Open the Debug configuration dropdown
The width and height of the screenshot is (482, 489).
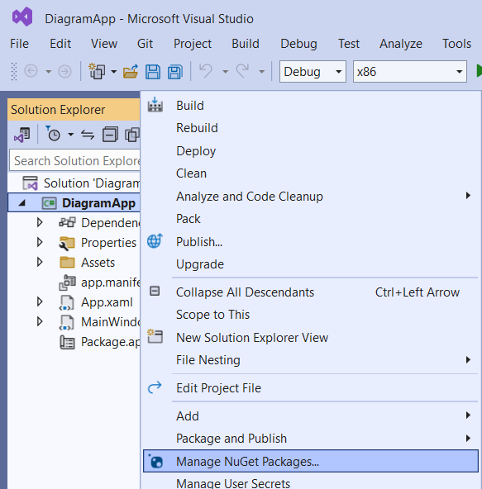[313, 72]
